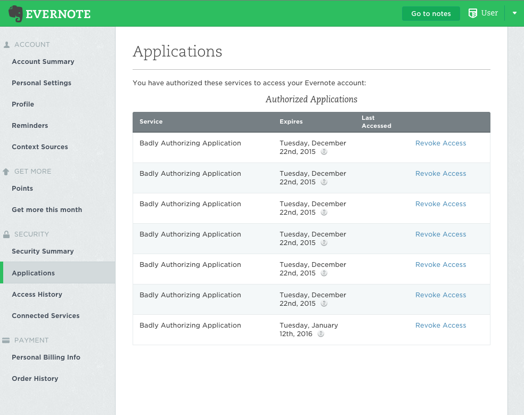524x415 pixels.
Task: Click the small icon beside January 12th, 2016
Action: (321, 334)
